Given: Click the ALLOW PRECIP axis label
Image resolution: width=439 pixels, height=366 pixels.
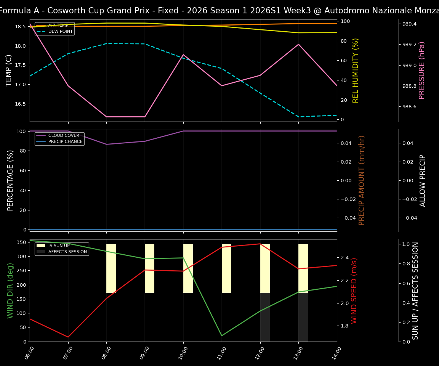Looking at the screenshot, I should [423, 180].
